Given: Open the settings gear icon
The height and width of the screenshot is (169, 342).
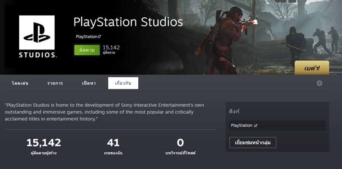Looking at the screenshot, I should tap(319, 83).
